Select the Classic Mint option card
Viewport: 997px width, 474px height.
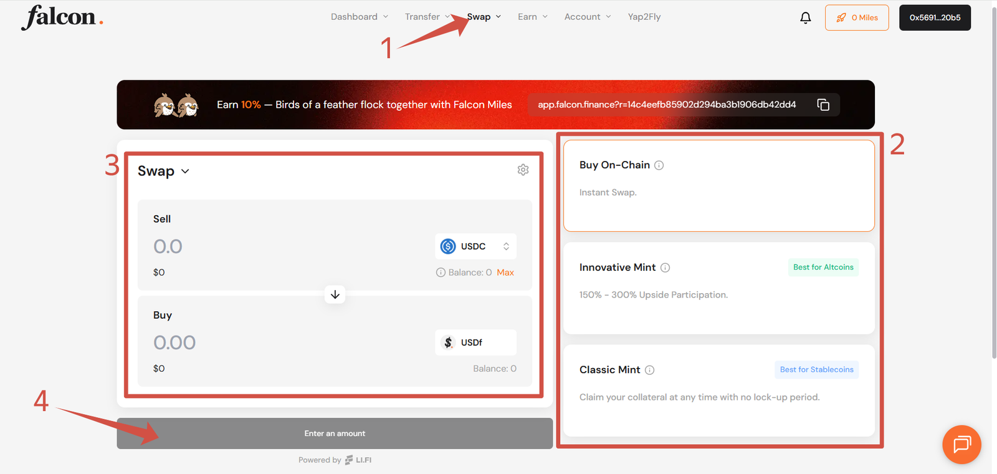tap(718, 390)
